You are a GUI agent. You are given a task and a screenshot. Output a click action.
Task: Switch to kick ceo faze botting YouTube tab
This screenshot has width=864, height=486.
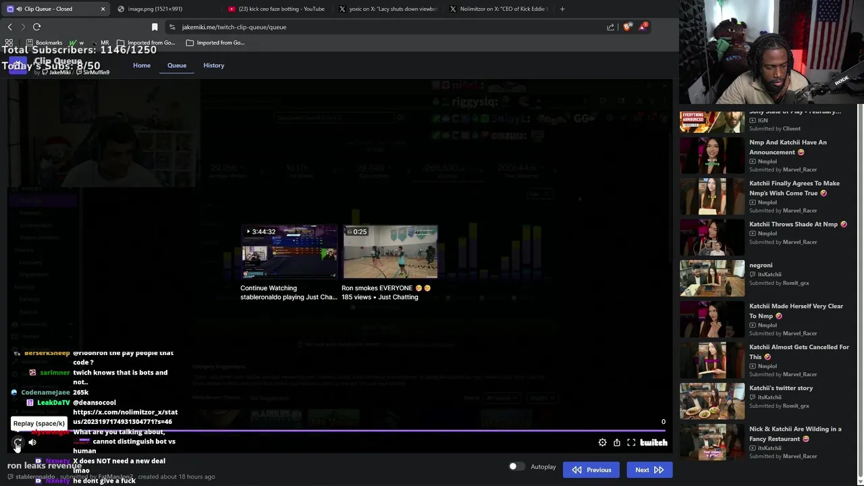(x=277, y=9)
